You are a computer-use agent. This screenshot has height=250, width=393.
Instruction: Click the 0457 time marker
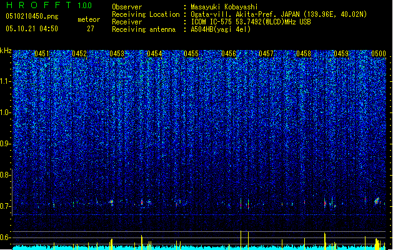[x=266, y=54]
